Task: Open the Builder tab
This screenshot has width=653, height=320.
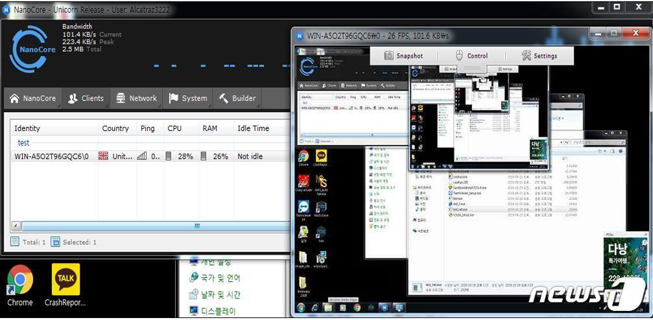Action: coord(237,98)
